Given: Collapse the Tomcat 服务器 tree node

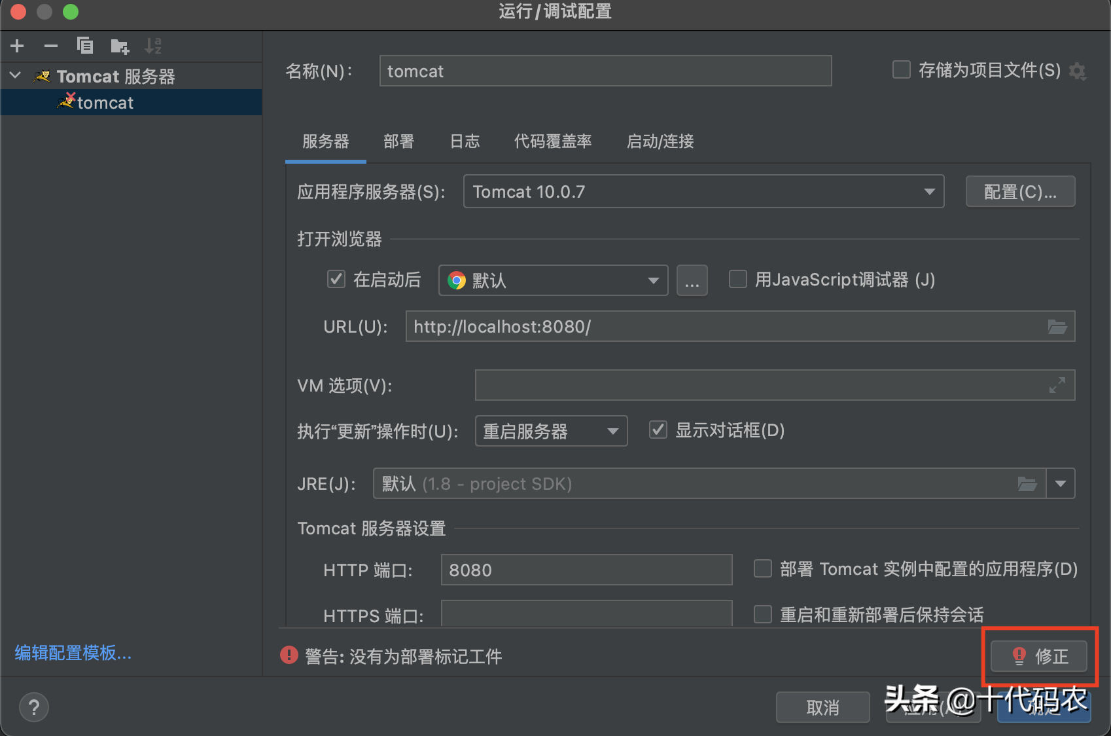Looking at the screenshot, I should tap(16, 76).
